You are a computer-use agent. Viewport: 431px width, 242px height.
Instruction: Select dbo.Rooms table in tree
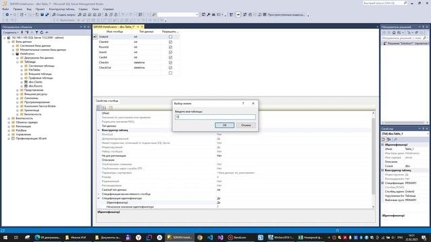point(36,86)
